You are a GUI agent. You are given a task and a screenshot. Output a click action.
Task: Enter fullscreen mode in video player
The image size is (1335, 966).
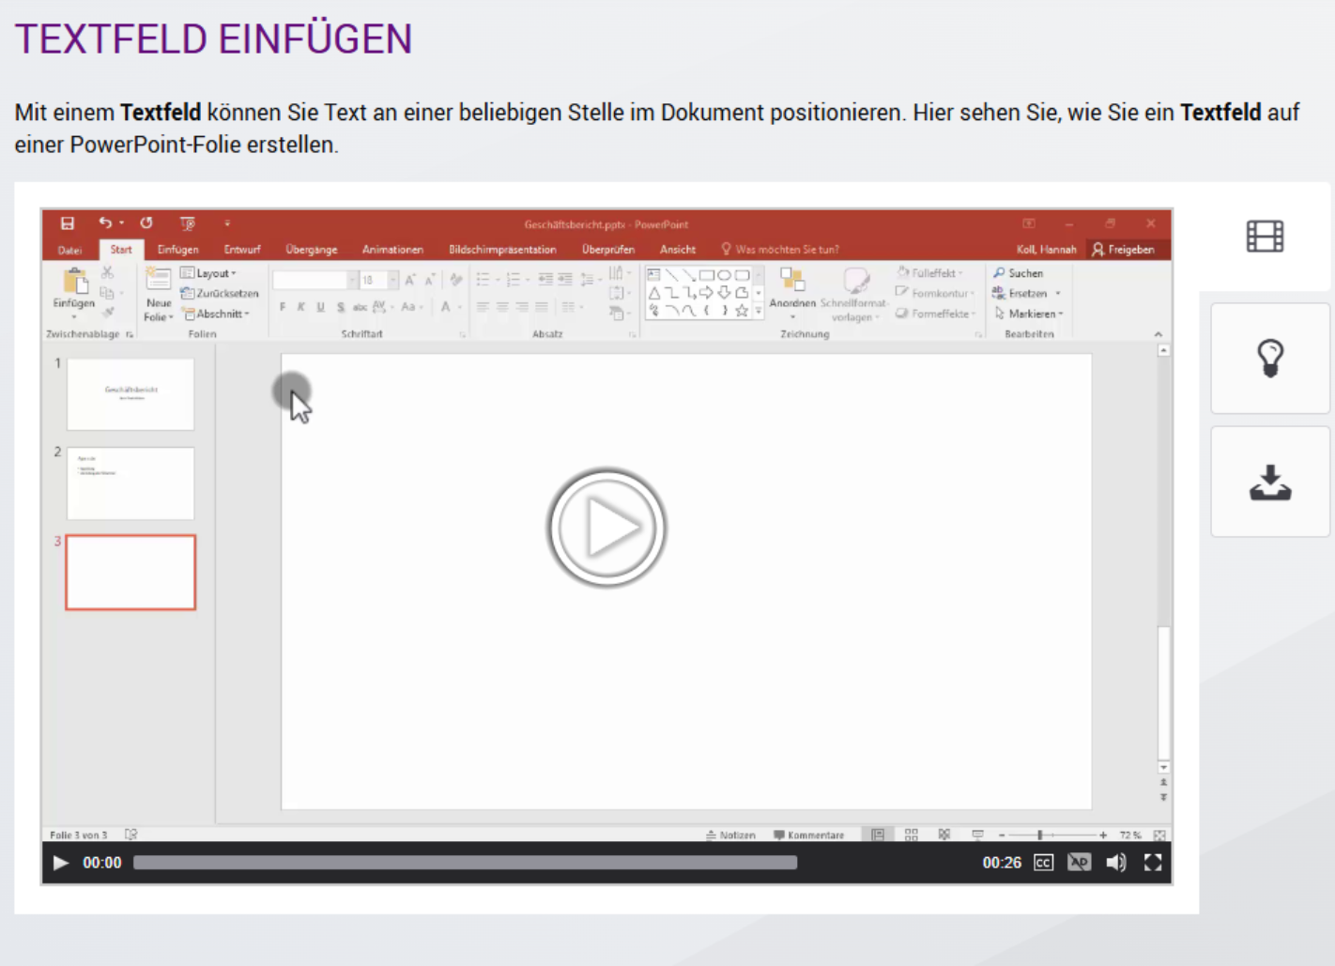(x=1152, y=862)
